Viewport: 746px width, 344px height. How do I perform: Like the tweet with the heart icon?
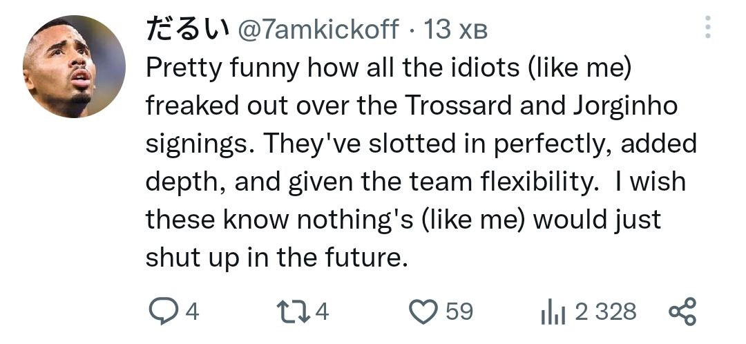click(424, 311)
